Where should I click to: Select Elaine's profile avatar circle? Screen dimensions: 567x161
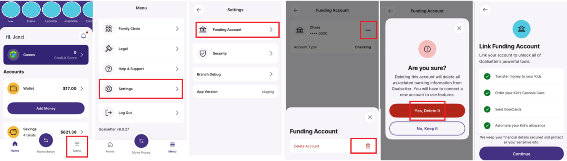31,10
